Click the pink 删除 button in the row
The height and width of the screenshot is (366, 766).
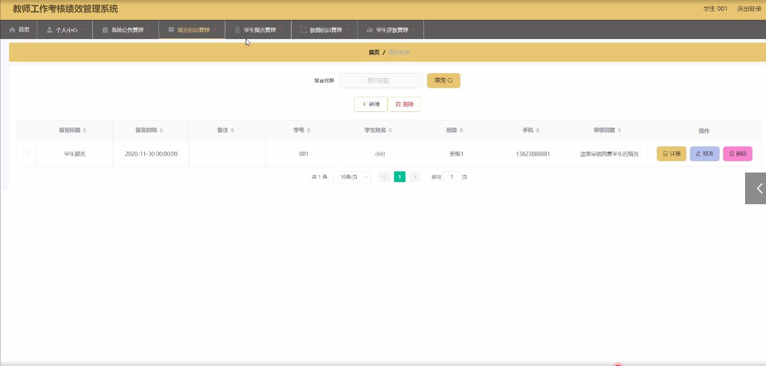click(x=738, y=154)
